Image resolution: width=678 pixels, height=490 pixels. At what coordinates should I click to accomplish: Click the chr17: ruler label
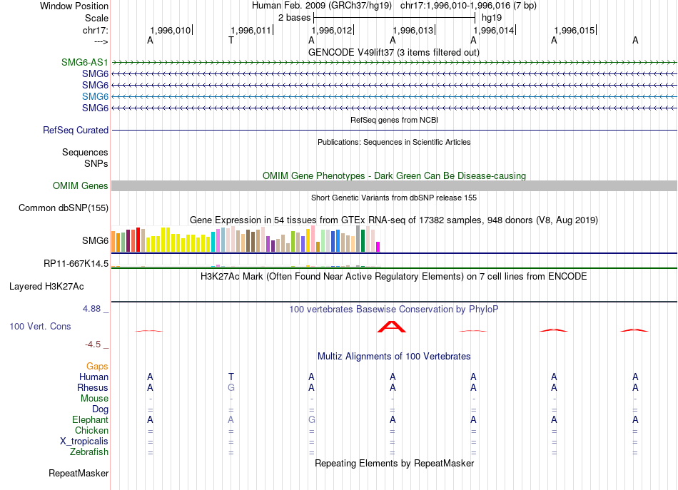[96, 30]
